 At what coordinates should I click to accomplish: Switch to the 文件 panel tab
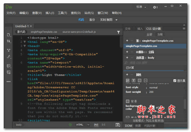click(128, 29)
